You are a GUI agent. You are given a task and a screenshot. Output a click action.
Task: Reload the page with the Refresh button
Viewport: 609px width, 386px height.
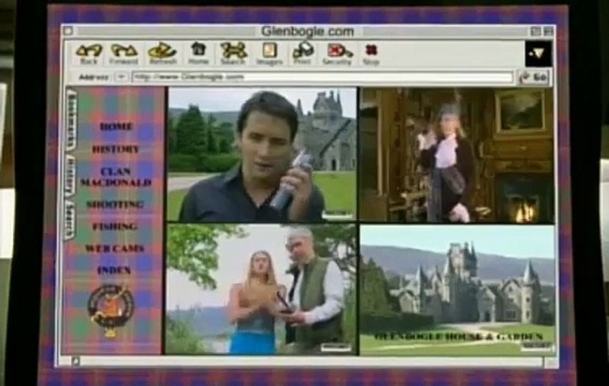click(x=162, y=54)
